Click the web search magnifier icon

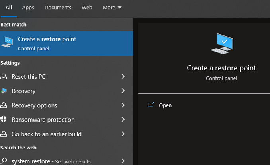click(x=4, y=161)
